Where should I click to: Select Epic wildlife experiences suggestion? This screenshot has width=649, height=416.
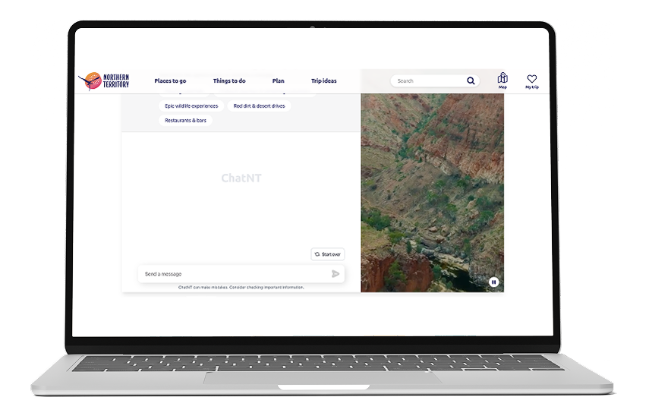191,106
